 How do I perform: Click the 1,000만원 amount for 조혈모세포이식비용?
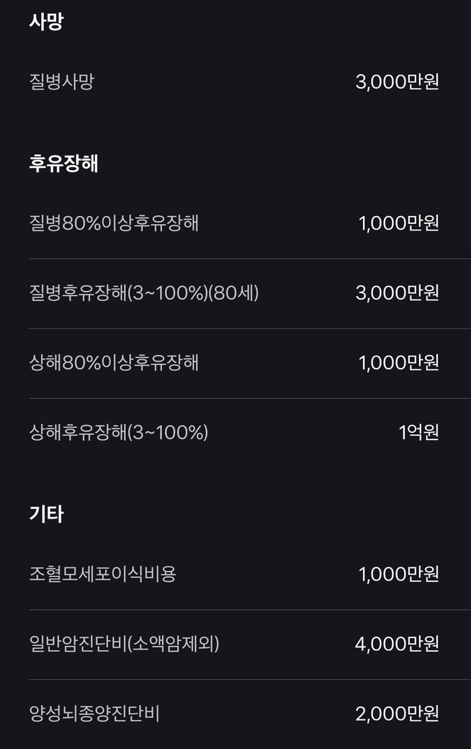398,574
